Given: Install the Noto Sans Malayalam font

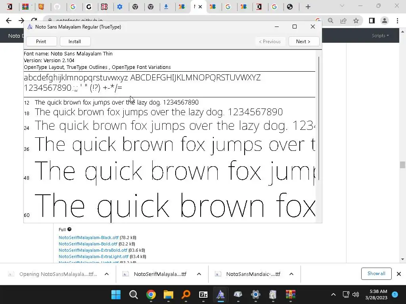Looking at the screenshot, I should tap(75, 41).
